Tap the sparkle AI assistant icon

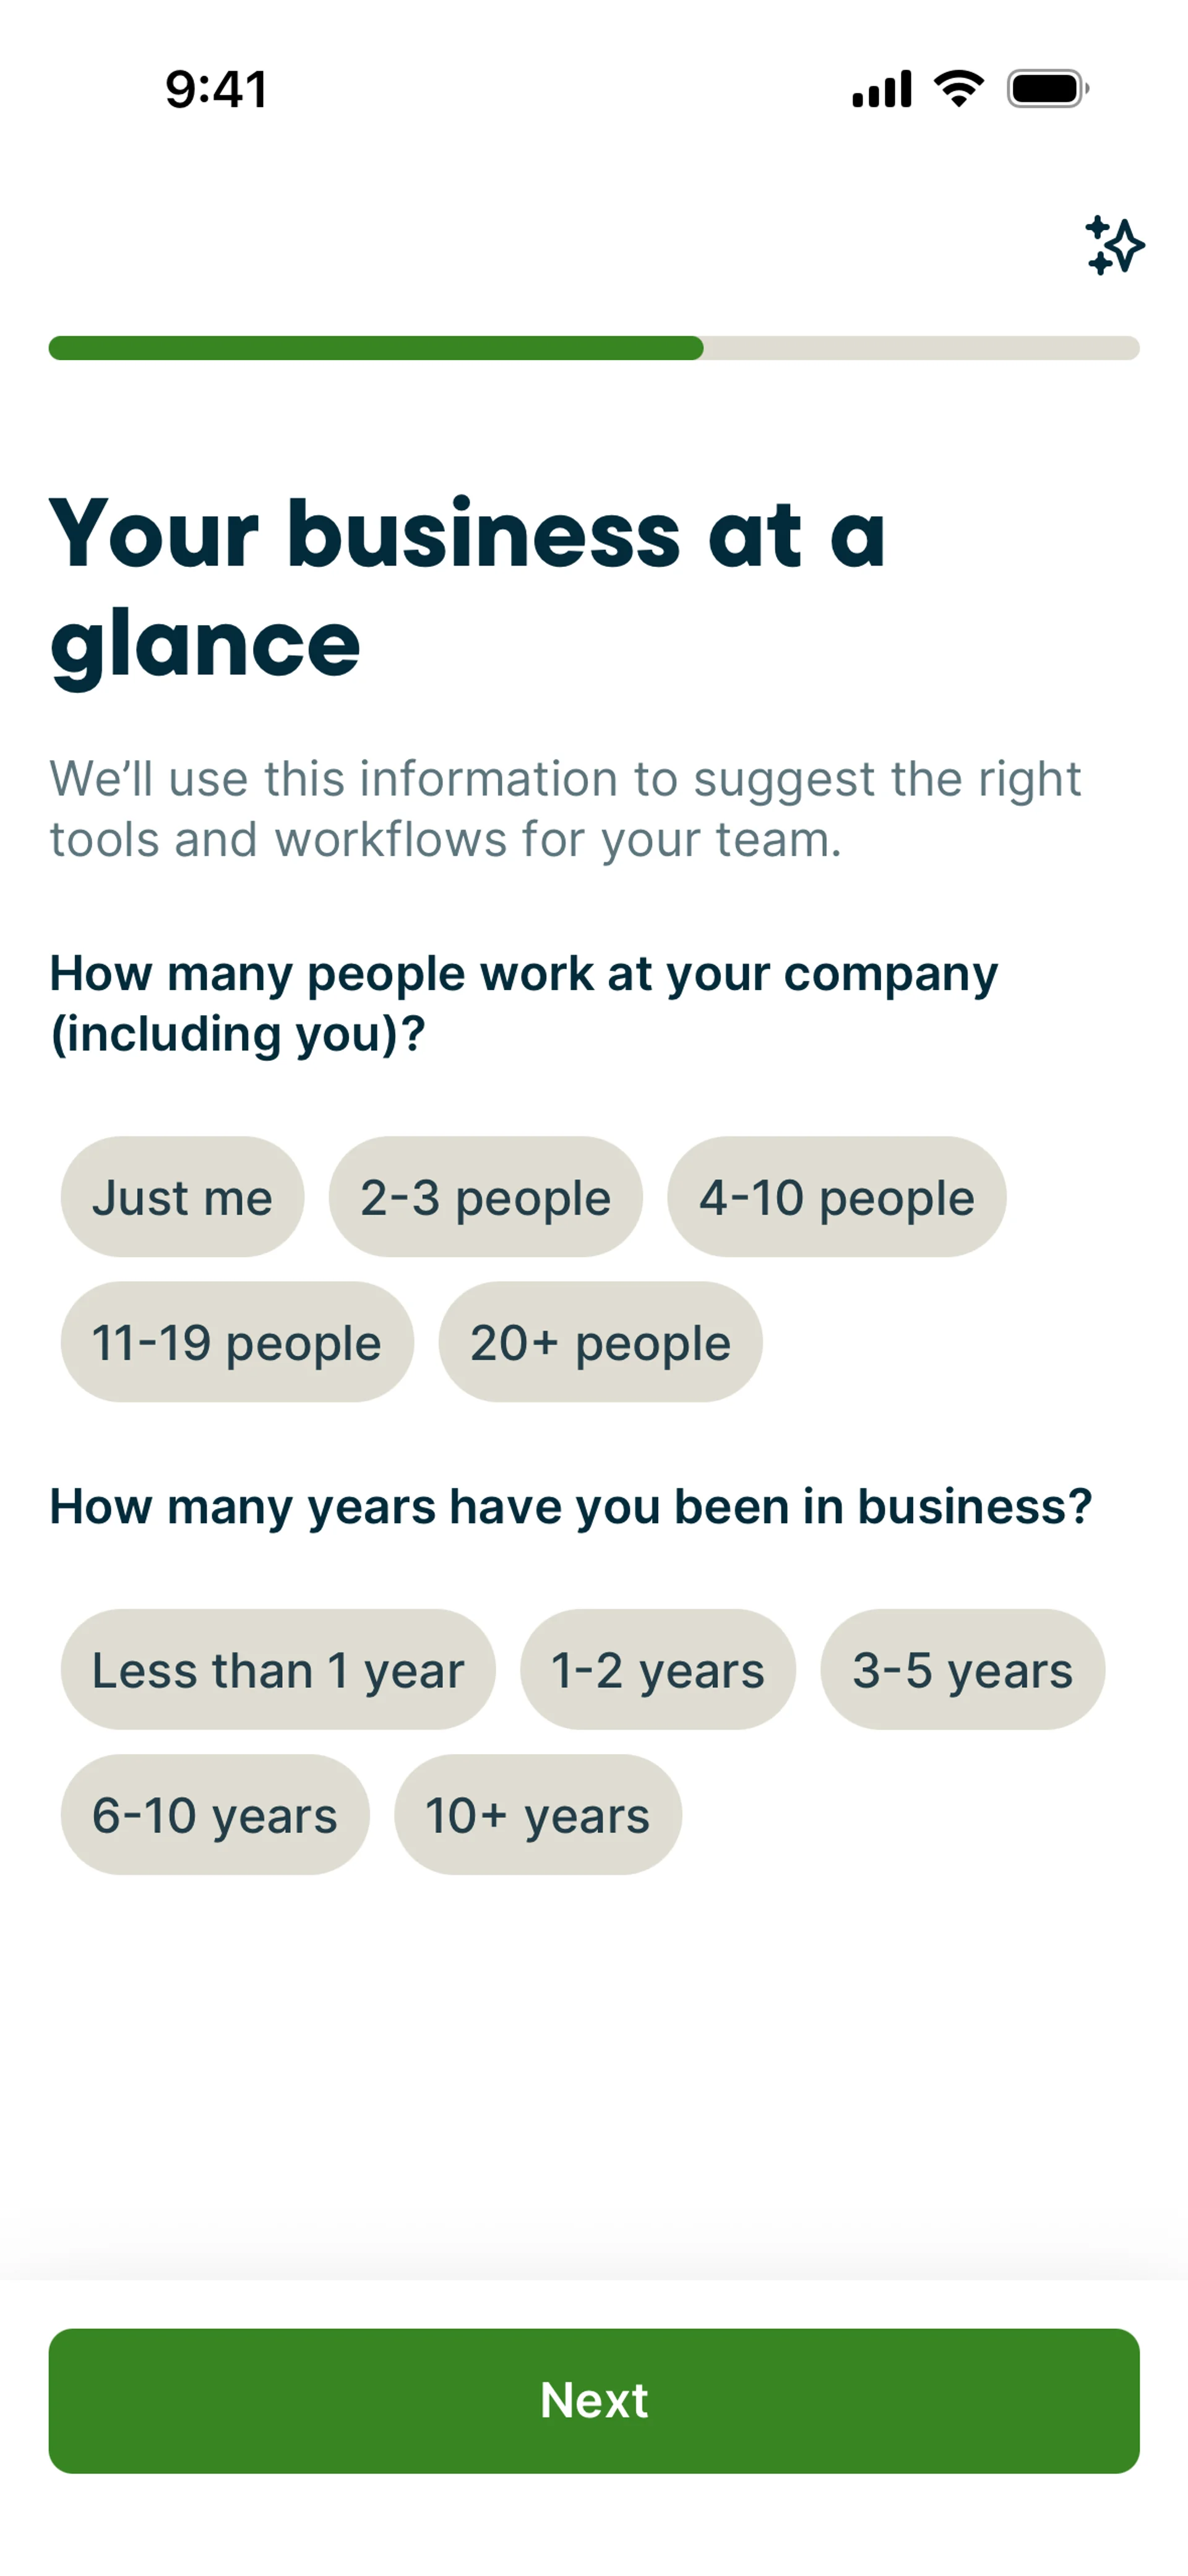(1114, 245)
